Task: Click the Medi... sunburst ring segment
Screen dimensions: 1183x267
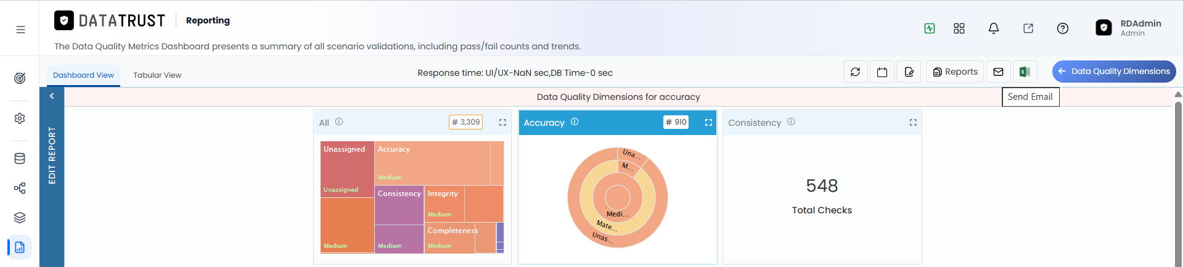Action: (618, 214)
